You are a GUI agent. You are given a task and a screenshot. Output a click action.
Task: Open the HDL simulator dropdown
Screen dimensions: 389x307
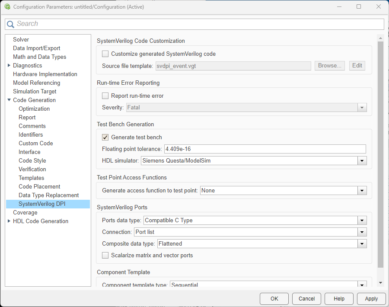pos(362,161)
